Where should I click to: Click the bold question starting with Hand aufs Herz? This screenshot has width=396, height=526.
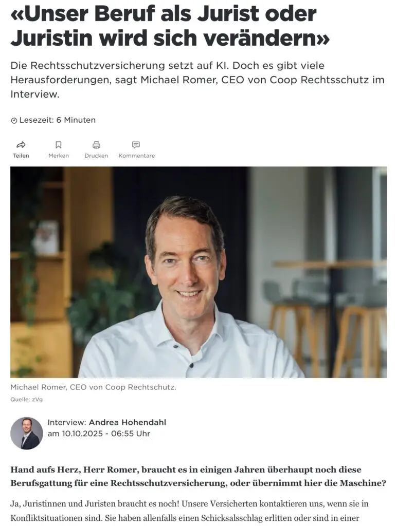click(x=198, y=476)
